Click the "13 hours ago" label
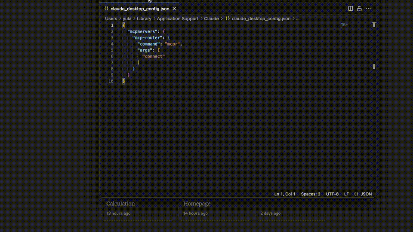Image resolution: width=413 pixels, height=232 pixels. (x=118, y=214)
